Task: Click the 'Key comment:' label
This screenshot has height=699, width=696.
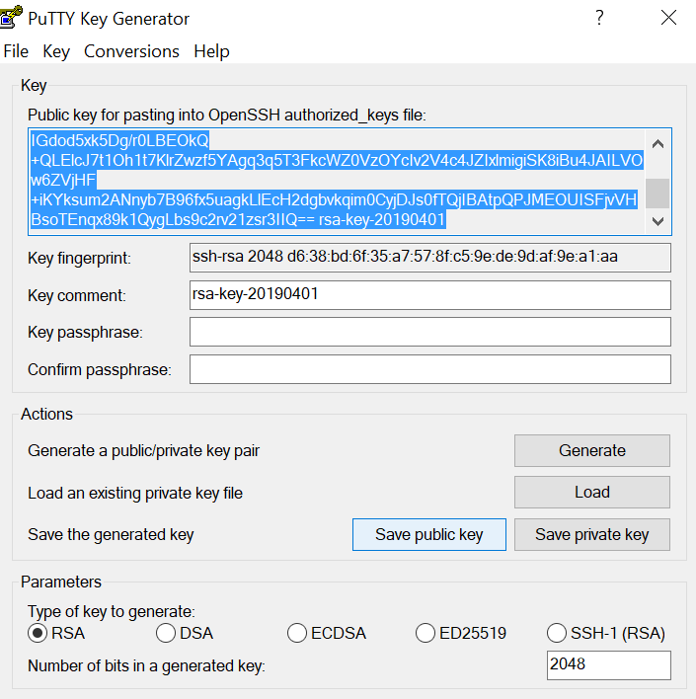Action: click(x=77, y=295)
